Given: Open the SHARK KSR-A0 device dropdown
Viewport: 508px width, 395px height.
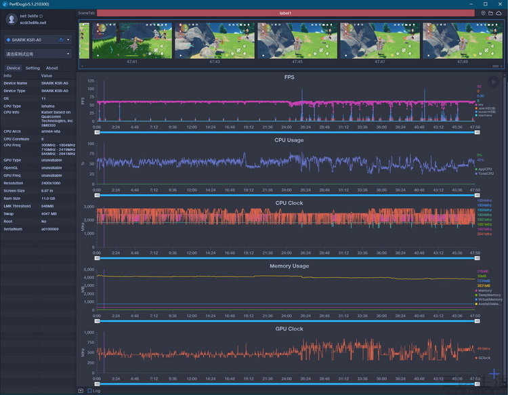Looking at the screenshot, I should coord(68,40).
